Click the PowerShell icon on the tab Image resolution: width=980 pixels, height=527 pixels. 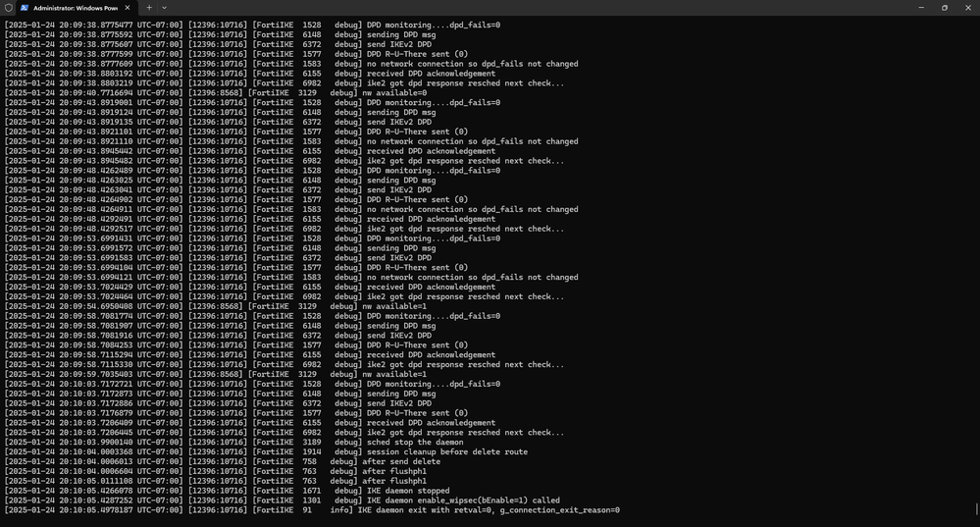pyautogui.click(x=25, y=7)
